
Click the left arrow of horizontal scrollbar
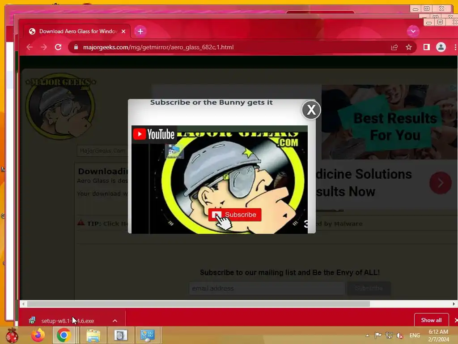pos(23,304)
